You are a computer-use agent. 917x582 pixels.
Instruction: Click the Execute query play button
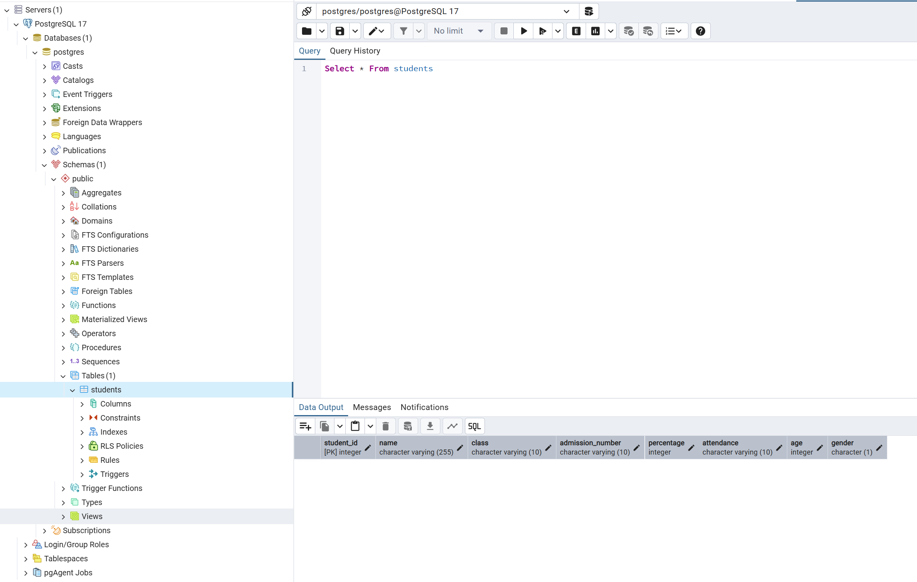point(524,31)
